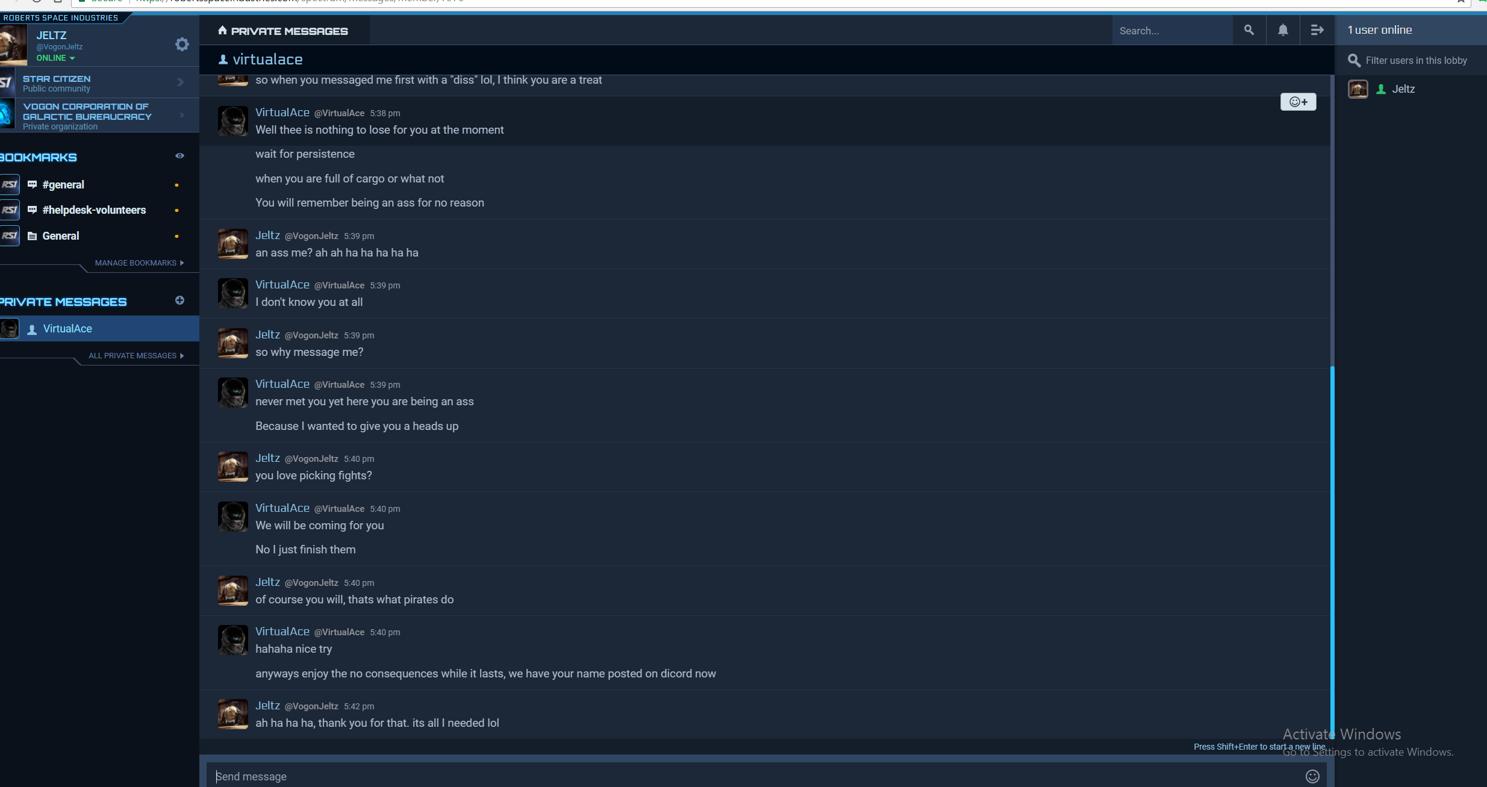Image resolution: width=1487 pixels, height=787 pixels.
Task: Expand Star Citizen public community
Action: click(99, 82)
